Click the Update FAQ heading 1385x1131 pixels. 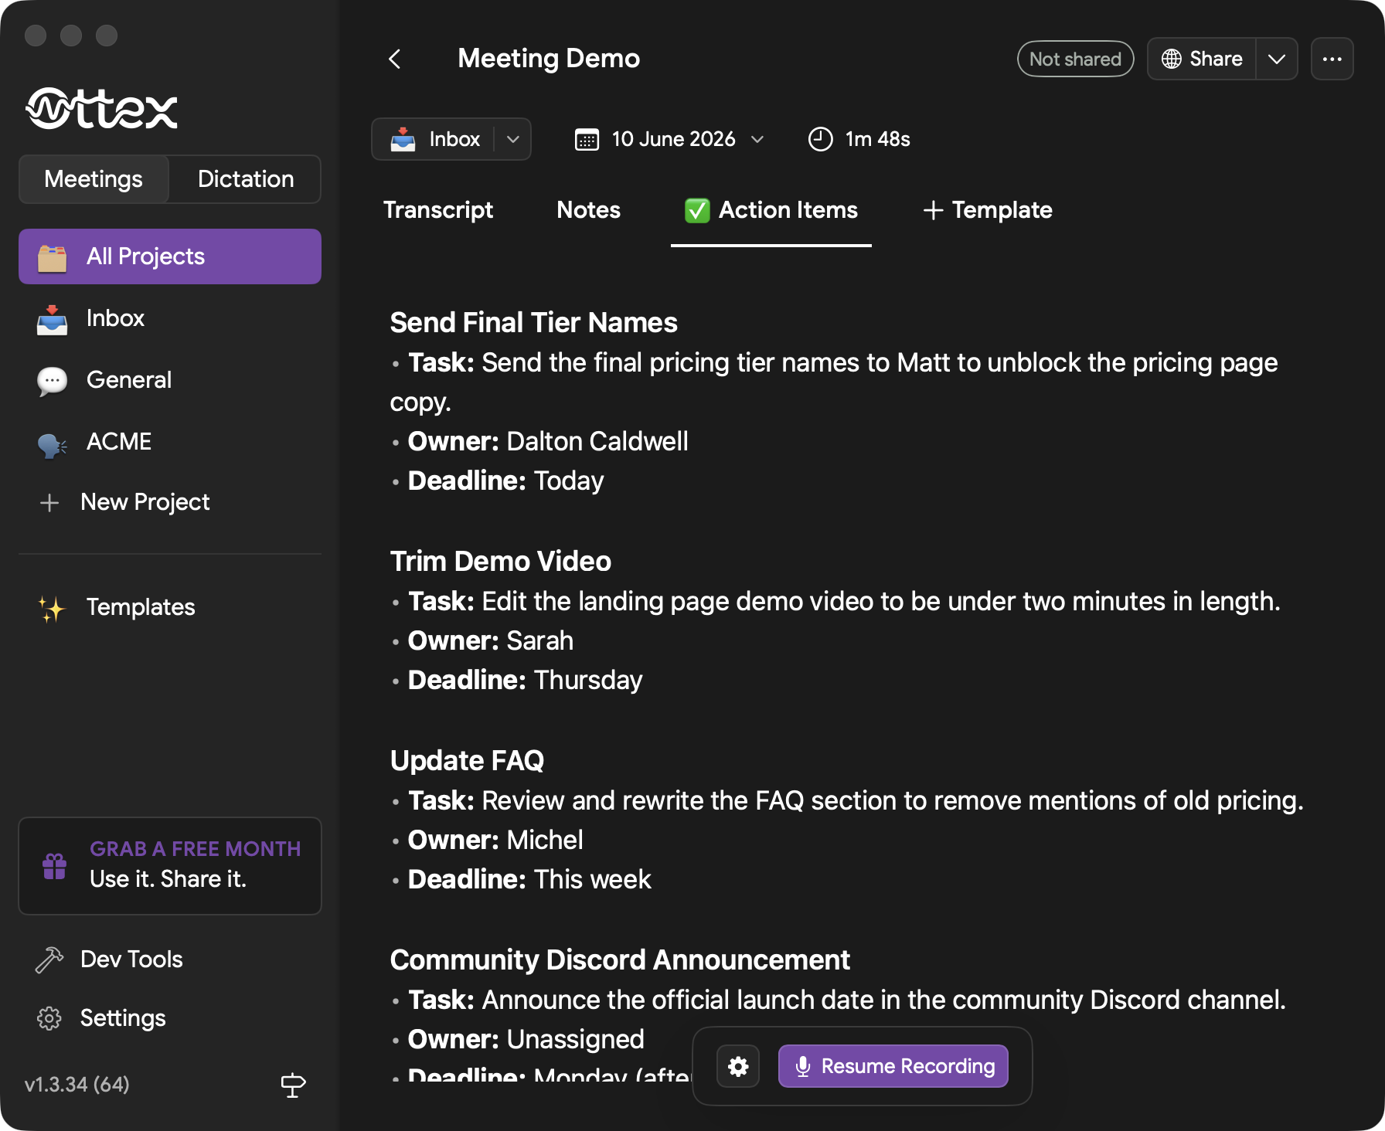point(467,761)
